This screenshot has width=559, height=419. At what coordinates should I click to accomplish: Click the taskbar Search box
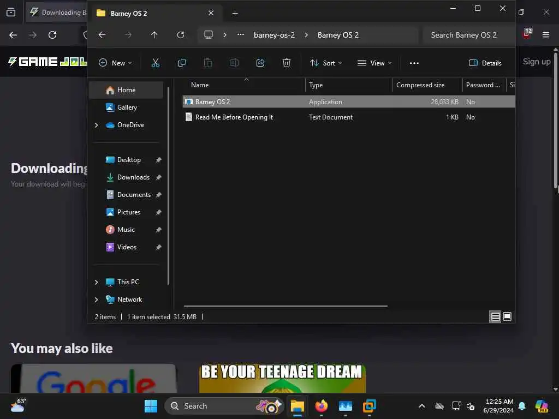(224, 406)
